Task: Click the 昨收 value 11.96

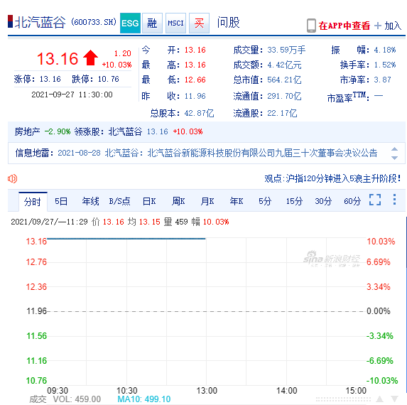Action: (x=195, y=97)
